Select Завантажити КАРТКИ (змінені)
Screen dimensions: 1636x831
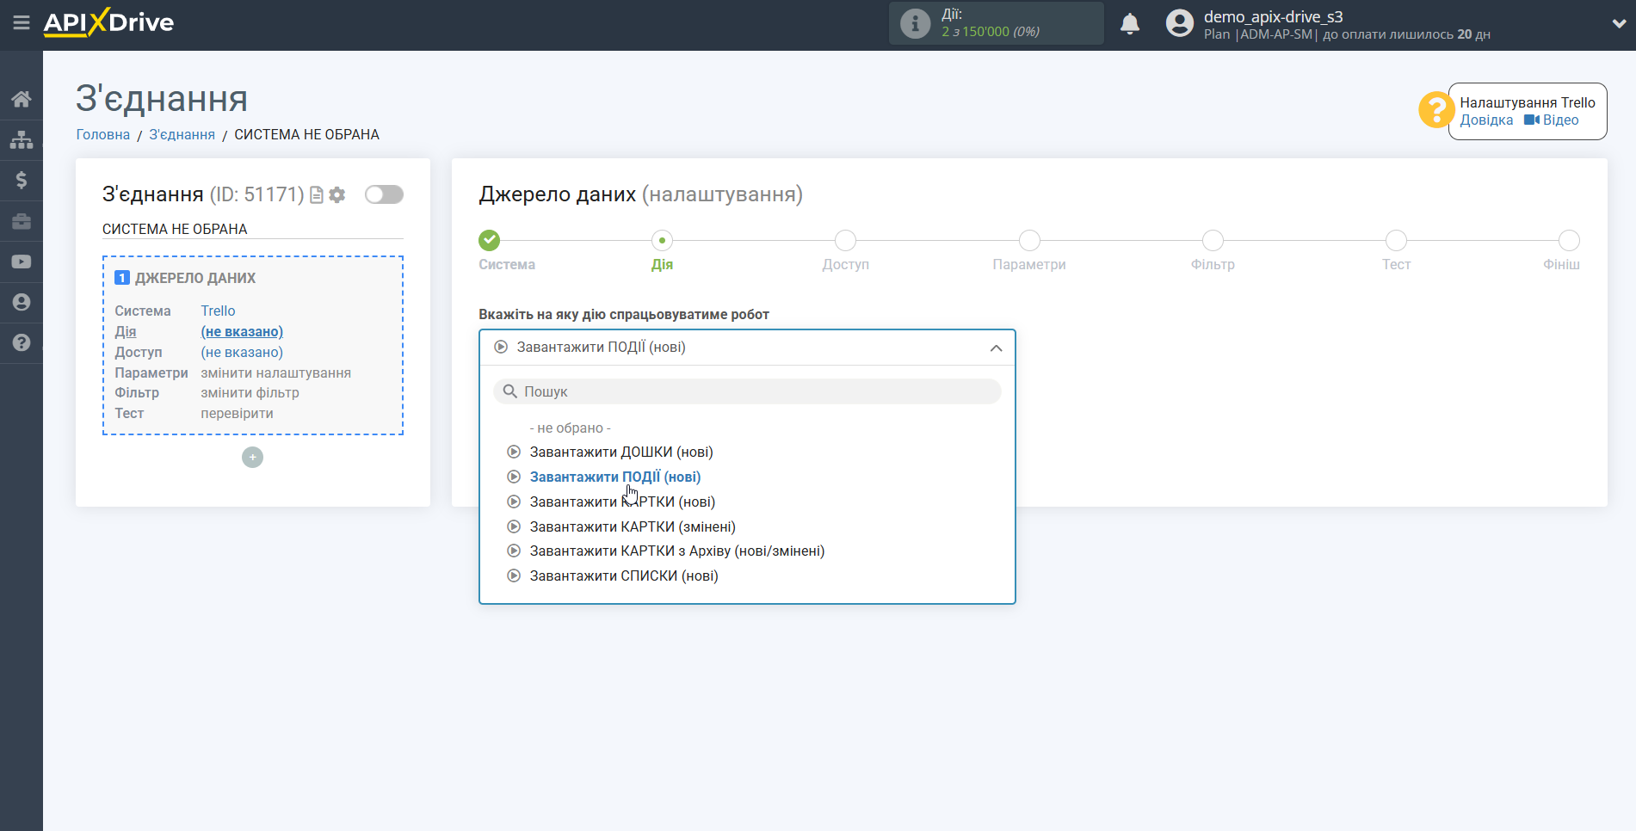[x=632, y=526]
